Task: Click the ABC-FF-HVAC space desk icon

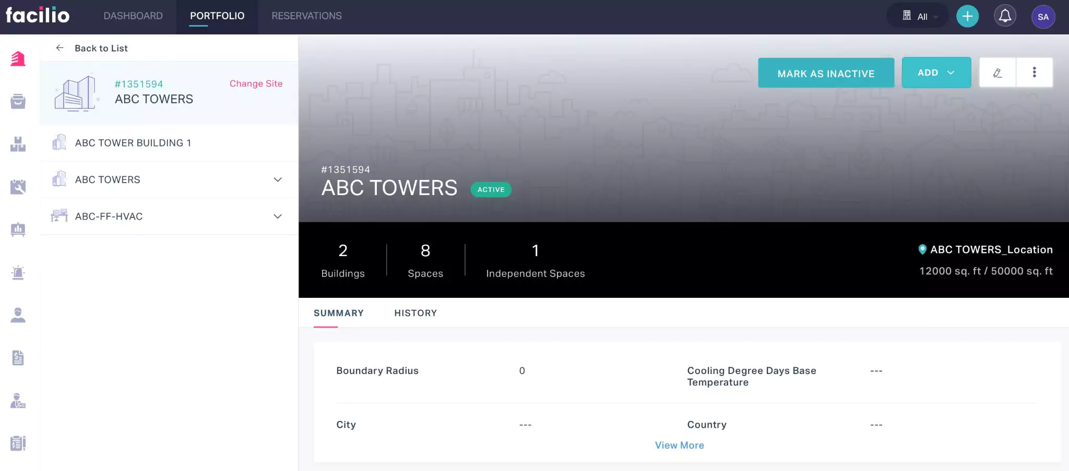Action: (60, 216)
